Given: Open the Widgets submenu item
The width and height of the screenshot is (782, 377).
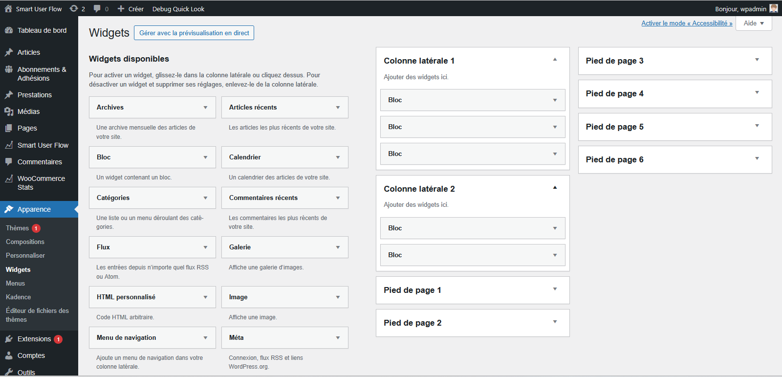Looking at the screenshot, I should (18, 270).
